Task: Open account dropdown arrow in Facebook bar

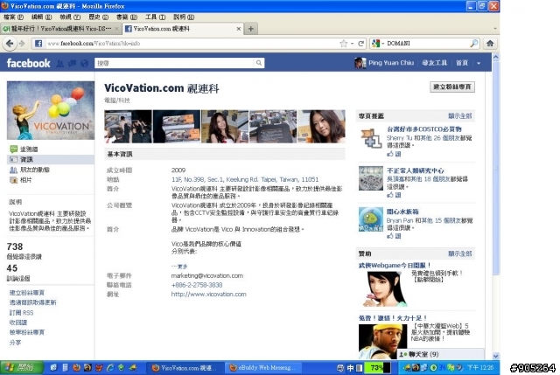Action: pos(479,63)
